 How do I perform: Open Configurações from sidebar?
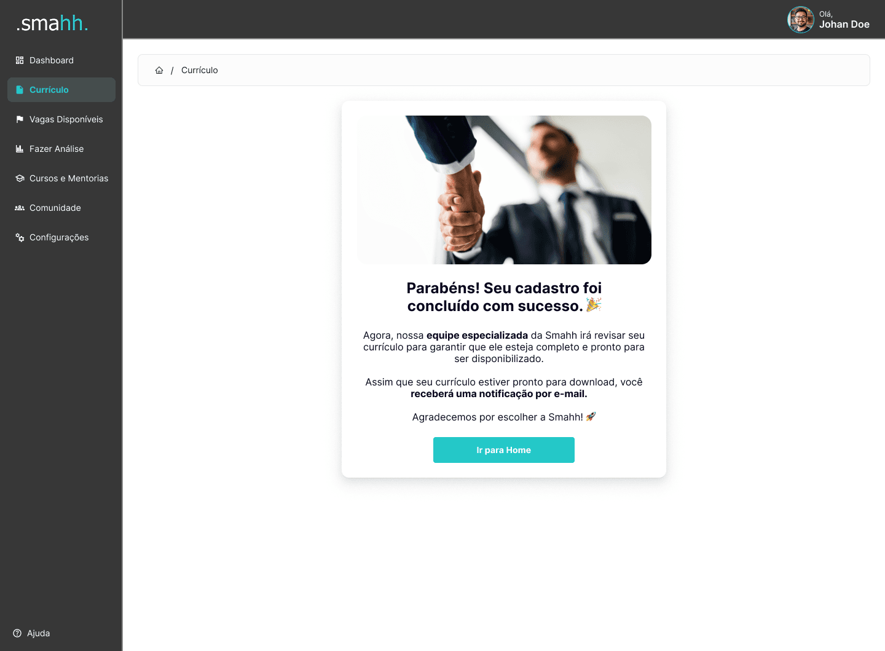point(61,237)
